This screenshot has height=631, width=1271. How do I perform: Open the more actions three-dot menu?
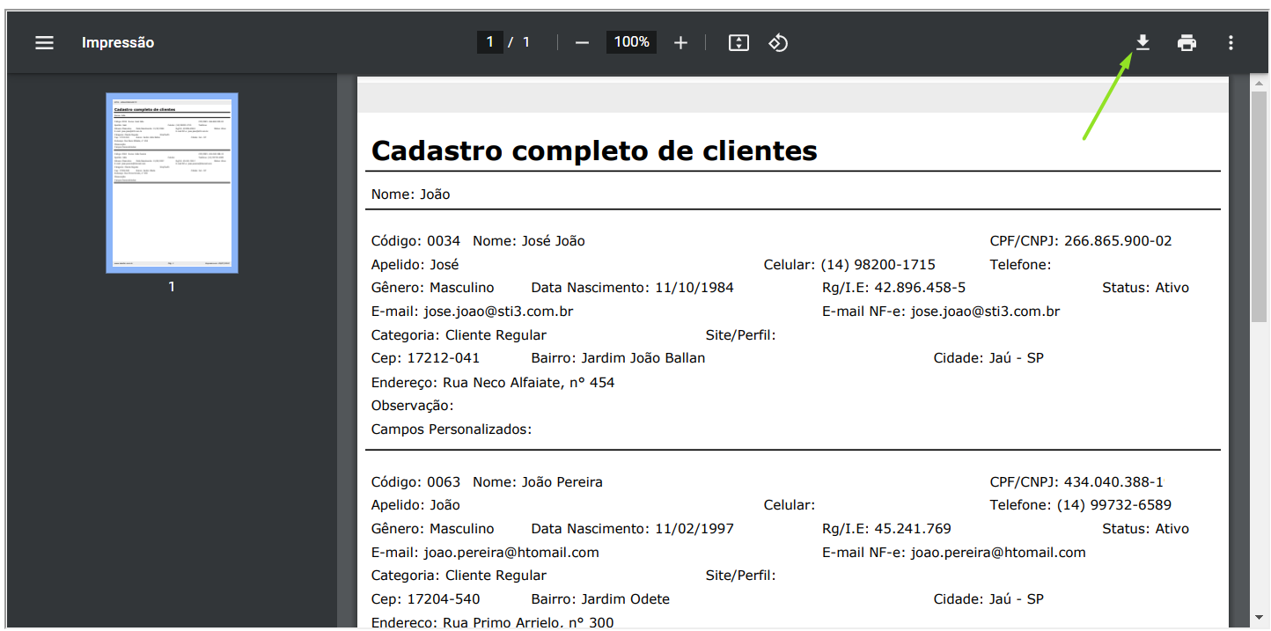pos(1231,42)
